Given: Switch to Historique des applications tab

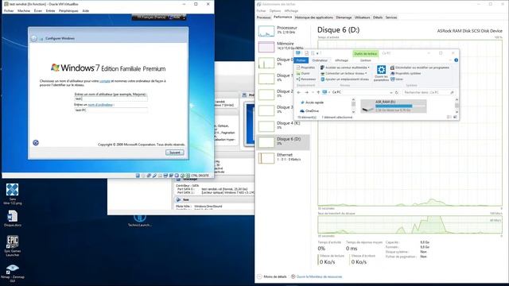Looking at the screenshot, I should click(314, 17).
